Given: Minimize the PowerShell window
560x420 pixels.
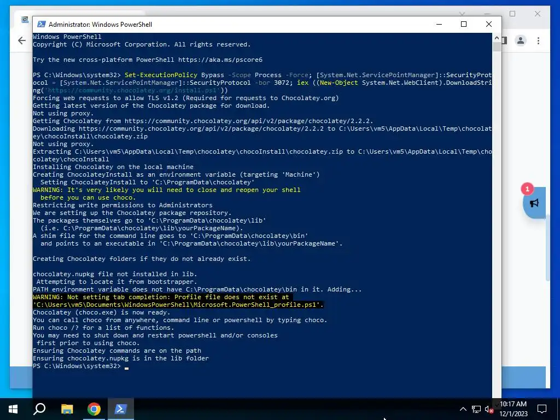Looking at the screenshot, I should pos(439,24).
